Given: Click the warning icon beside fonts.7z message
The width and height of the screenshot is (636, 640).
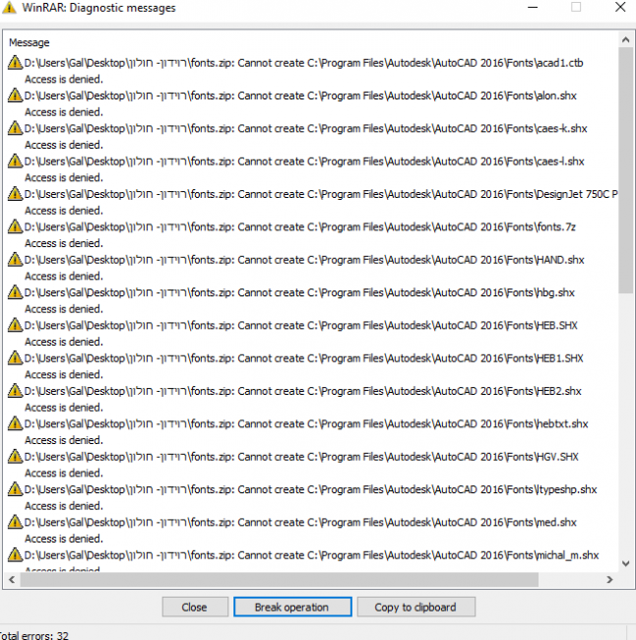Looking at the screenshot, I should point(15,226).
